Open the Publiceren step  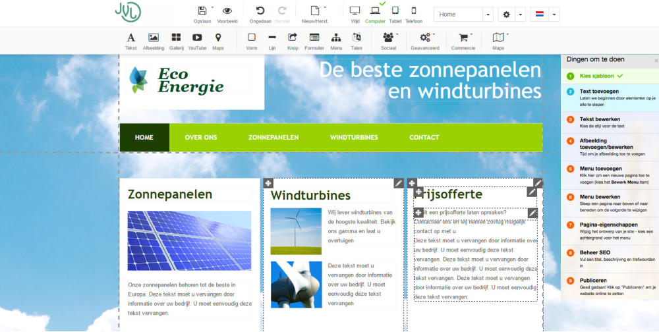(x=610, y=287)
